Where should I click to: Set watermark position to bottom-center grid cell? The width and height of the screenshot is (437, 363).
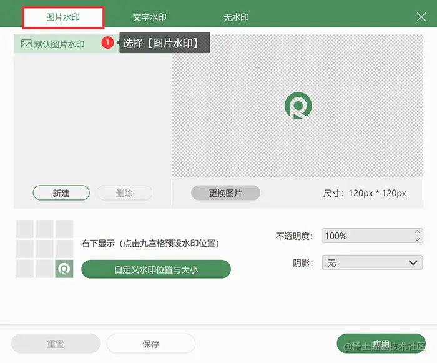[44, 269]
